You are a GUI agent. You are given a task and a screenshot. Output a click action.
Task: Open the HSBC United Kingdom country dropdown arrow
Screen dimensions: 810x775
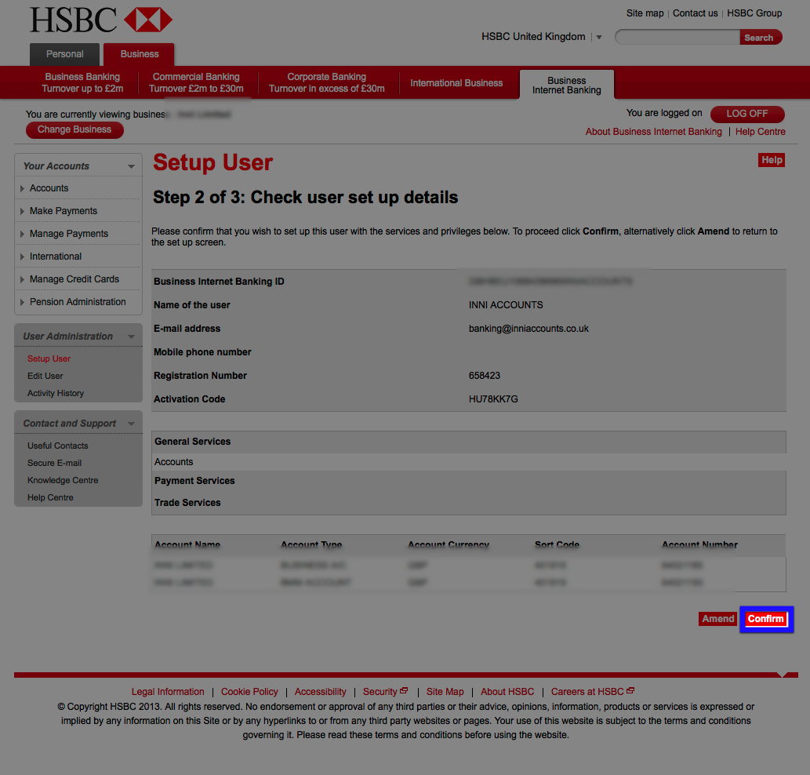[x=599, y=37]
